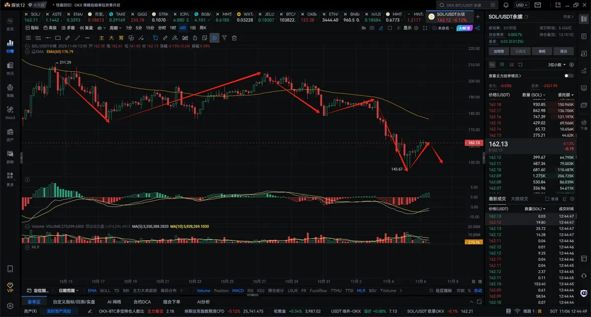Click the 策略 button in SOL panel
This screenshot has width=591, height=317.
(x=542, y=51)
